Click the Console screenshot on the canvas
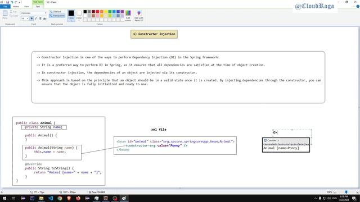This screenshot has width=360, height=202. point(286,145)
